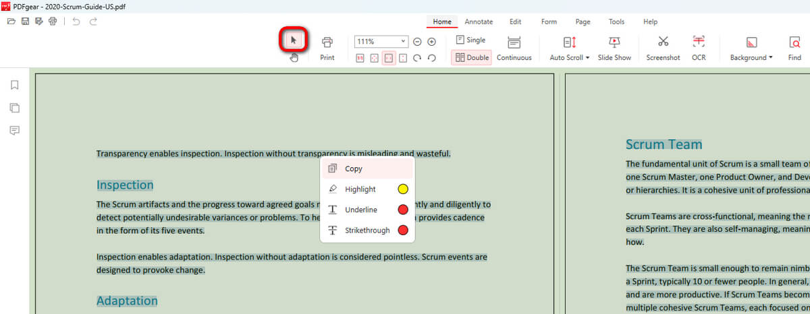Click the yellow Highlight color swatch
This screenshot has height=314, width=810.
[x=403, y=189]
